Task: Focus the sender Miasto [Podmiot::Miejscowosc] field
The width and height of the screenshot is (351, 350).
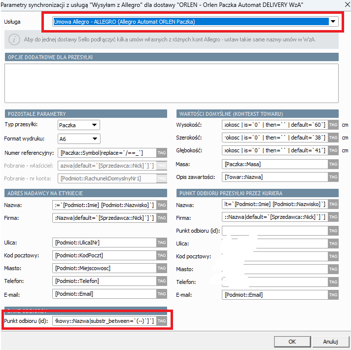Action: [x=105, y=268]
